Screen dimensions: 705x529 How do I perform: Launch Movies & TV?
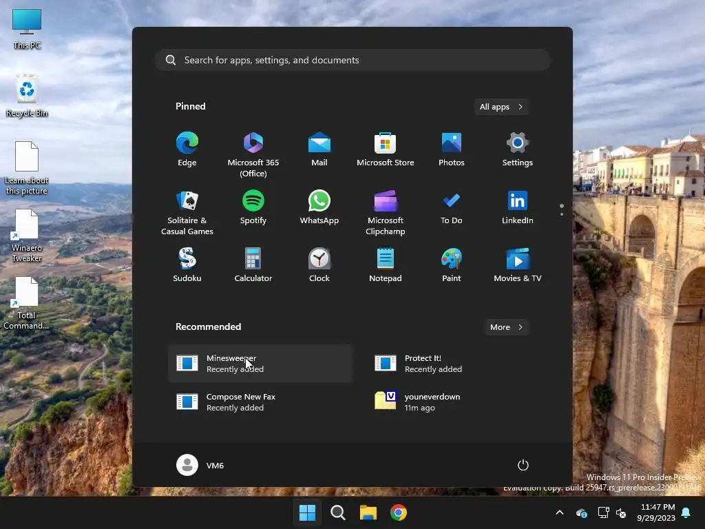pyautogui.click(x=518, y=264)
